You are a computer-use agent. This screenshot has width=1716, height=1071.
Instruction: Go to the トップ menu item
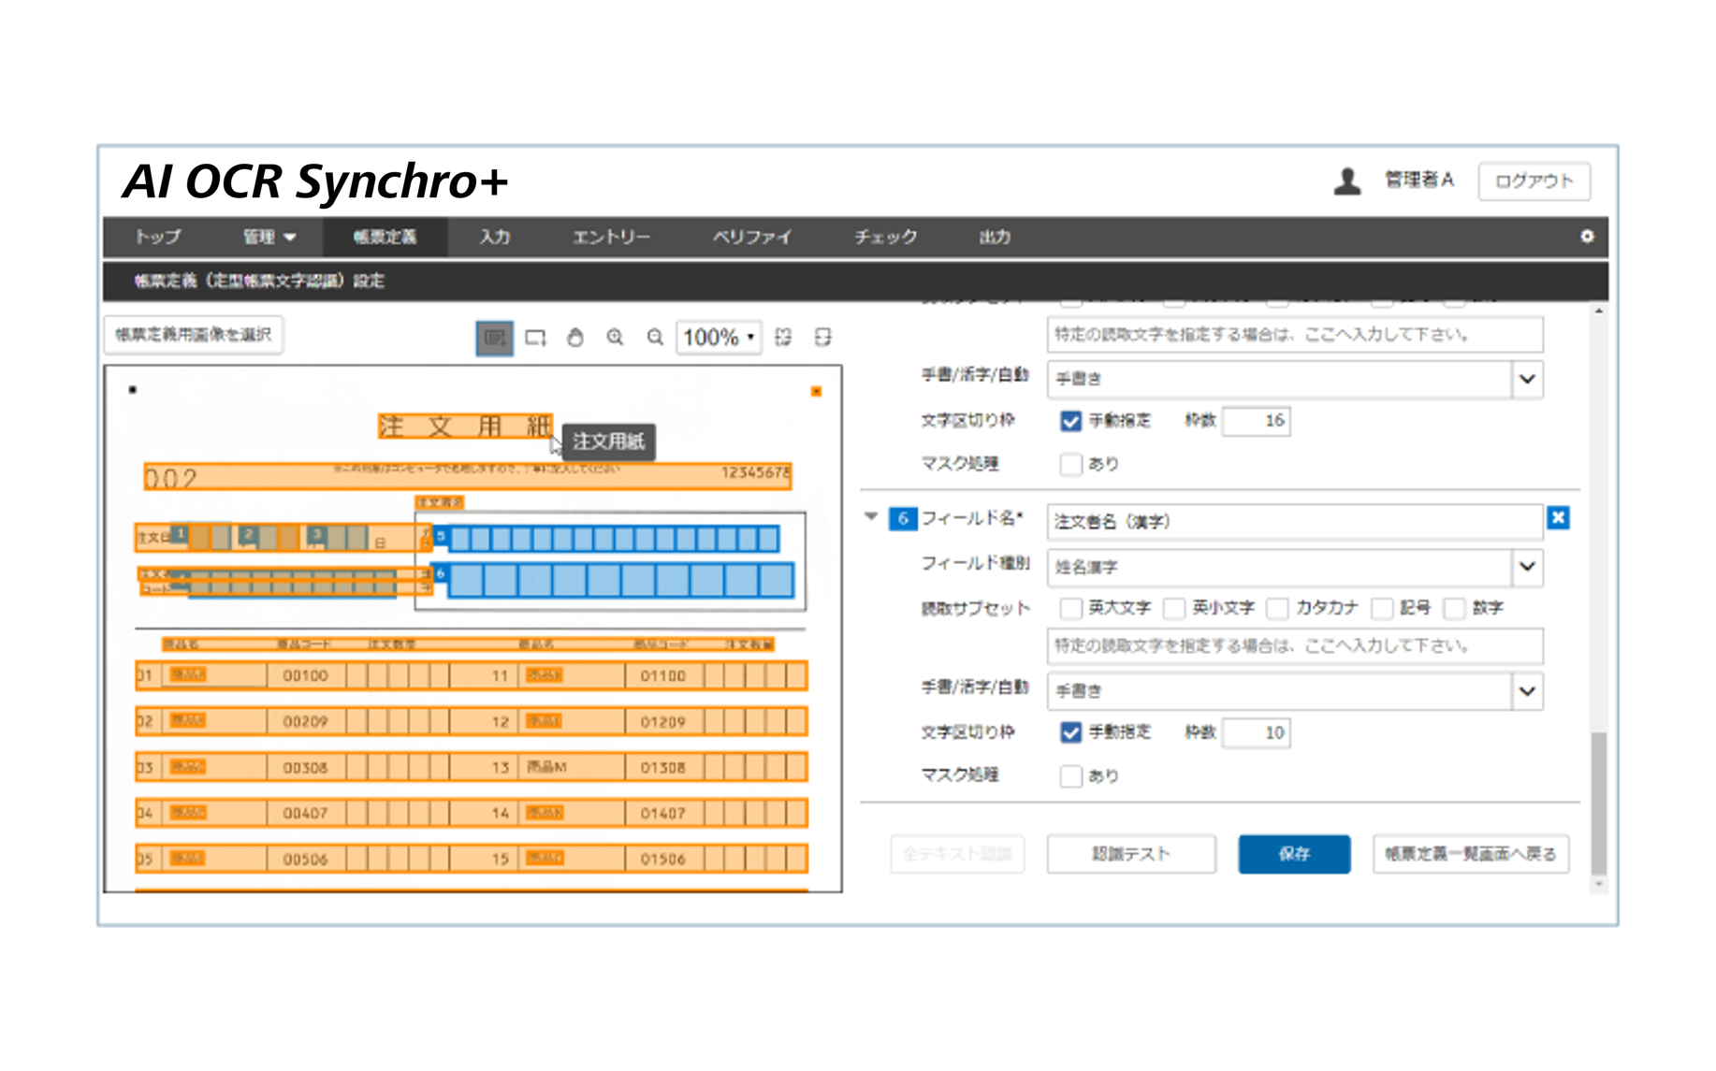157,238
